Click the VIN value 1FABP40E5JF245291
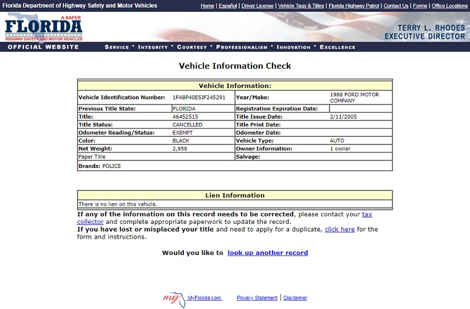This screenshot has width=470, height=309. pyautogui.click(x=199, y=97)
